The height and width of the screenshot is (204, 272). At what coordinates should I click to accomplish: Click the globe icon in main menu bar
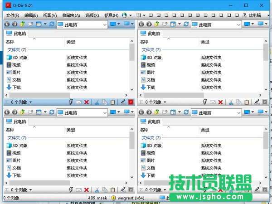point(124,15)
